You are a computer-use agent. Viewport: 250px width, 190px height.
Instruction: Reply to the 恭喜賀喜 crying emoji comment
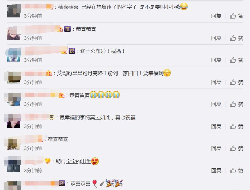[216, 104]
